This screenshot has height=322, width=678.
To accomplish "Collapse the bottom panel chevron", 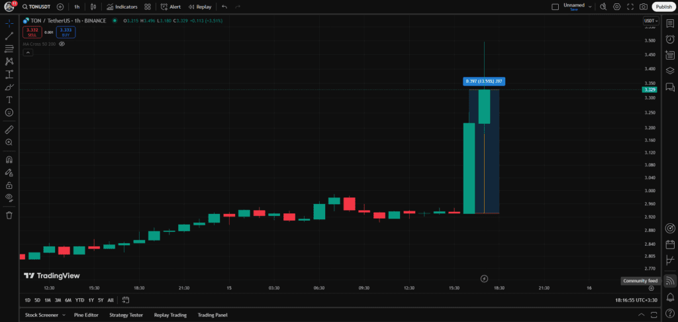I will pyautogui.click(x=641, y=315).
